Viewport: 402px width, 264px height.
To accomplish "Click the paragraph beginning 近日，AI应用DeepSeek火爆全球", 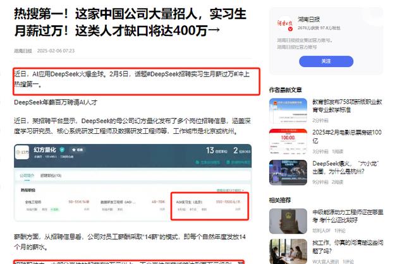I will coord(131,79).
